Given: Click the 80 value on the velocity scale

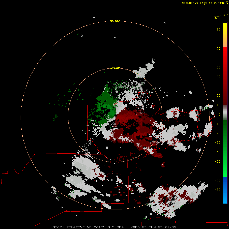Looking at the screenshot, I should [x=219, y=39].
